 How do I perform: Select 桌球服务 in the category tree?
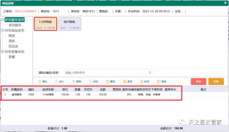tap(15, 25)
